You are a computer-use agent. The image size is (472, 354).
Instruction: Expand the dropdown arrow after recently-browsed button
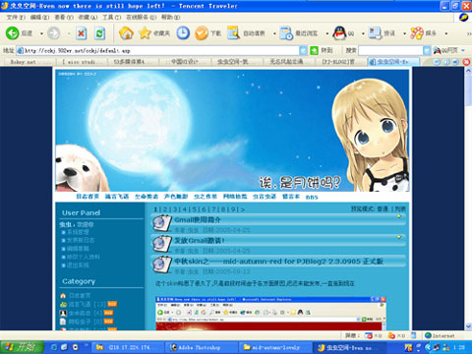[x=327, y=33]
